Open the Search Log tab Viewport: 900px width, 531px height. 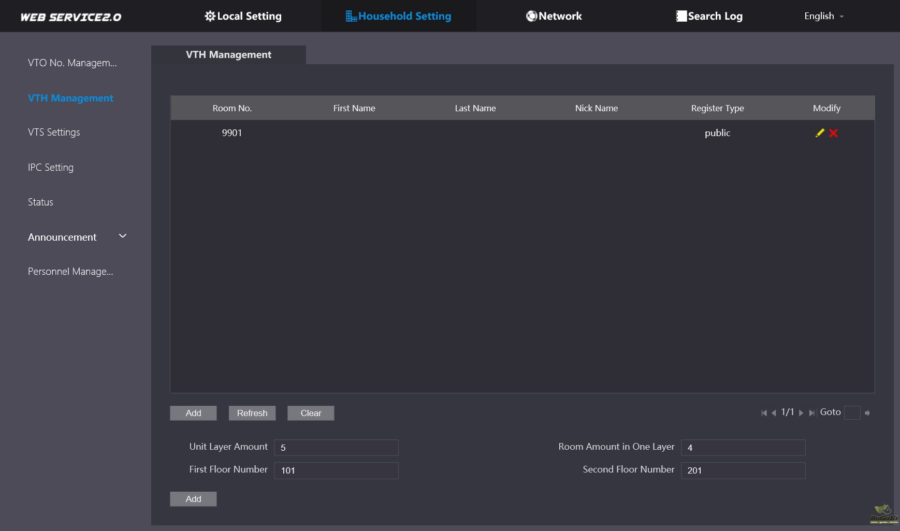pos(709,16)
